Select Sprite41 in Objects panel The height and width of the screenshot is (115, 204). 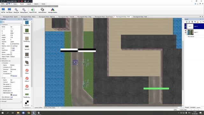click(27, 62)
